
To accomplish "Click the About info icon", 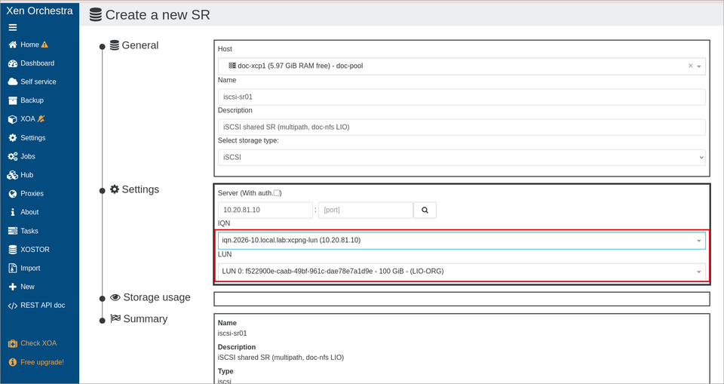I will tap(13, 212).
